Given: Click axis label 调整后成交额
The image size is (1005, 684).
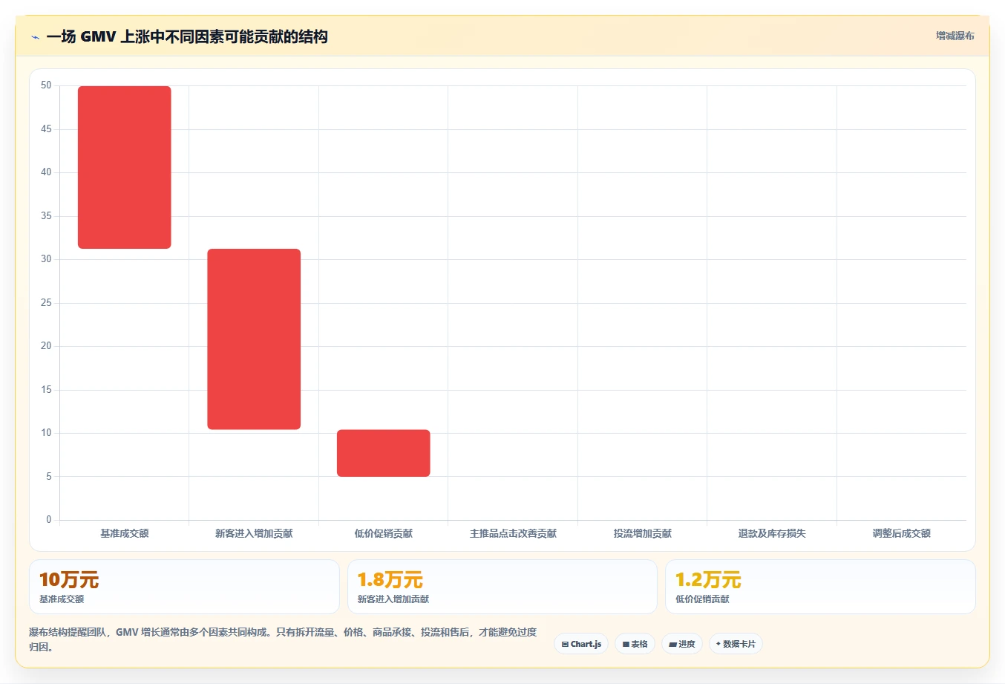Looking at the screenshot, I should (902, 533).
